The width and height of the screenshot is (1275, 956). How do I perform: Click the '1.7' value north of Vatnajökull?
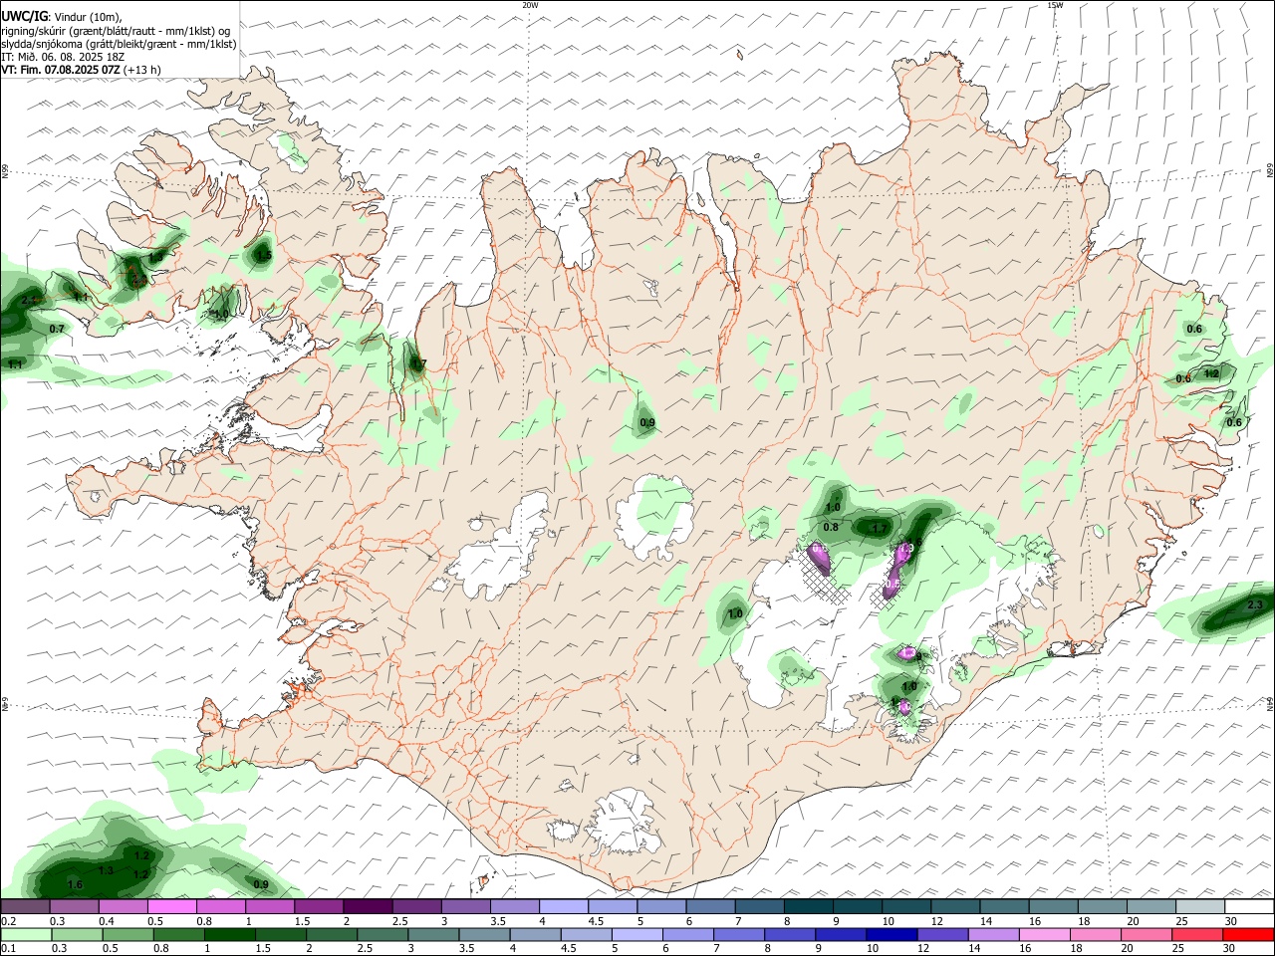(x=880, y=529)
